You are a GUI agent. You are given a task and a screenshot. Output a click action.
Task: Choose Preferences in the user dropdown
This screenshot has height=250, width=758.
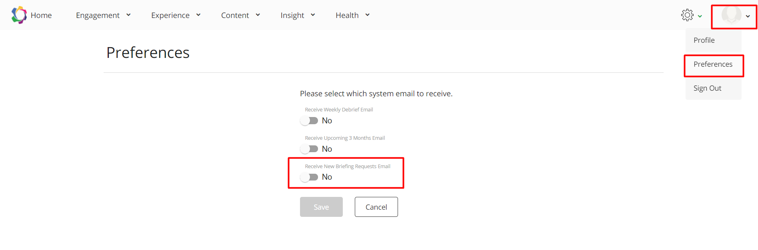[713, 64]
